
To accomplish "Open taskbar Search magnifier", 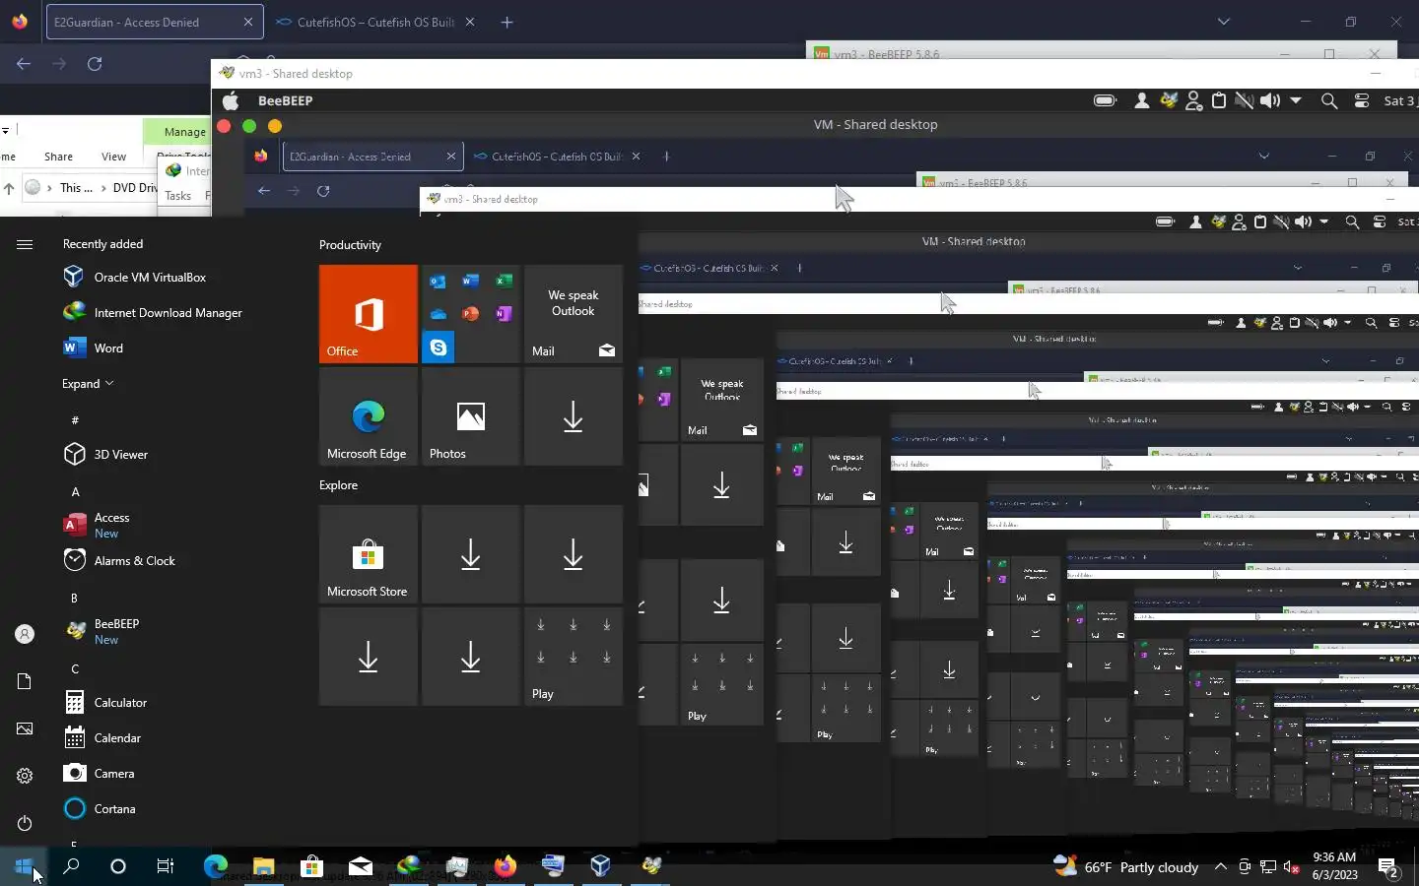I will point(71,866).
